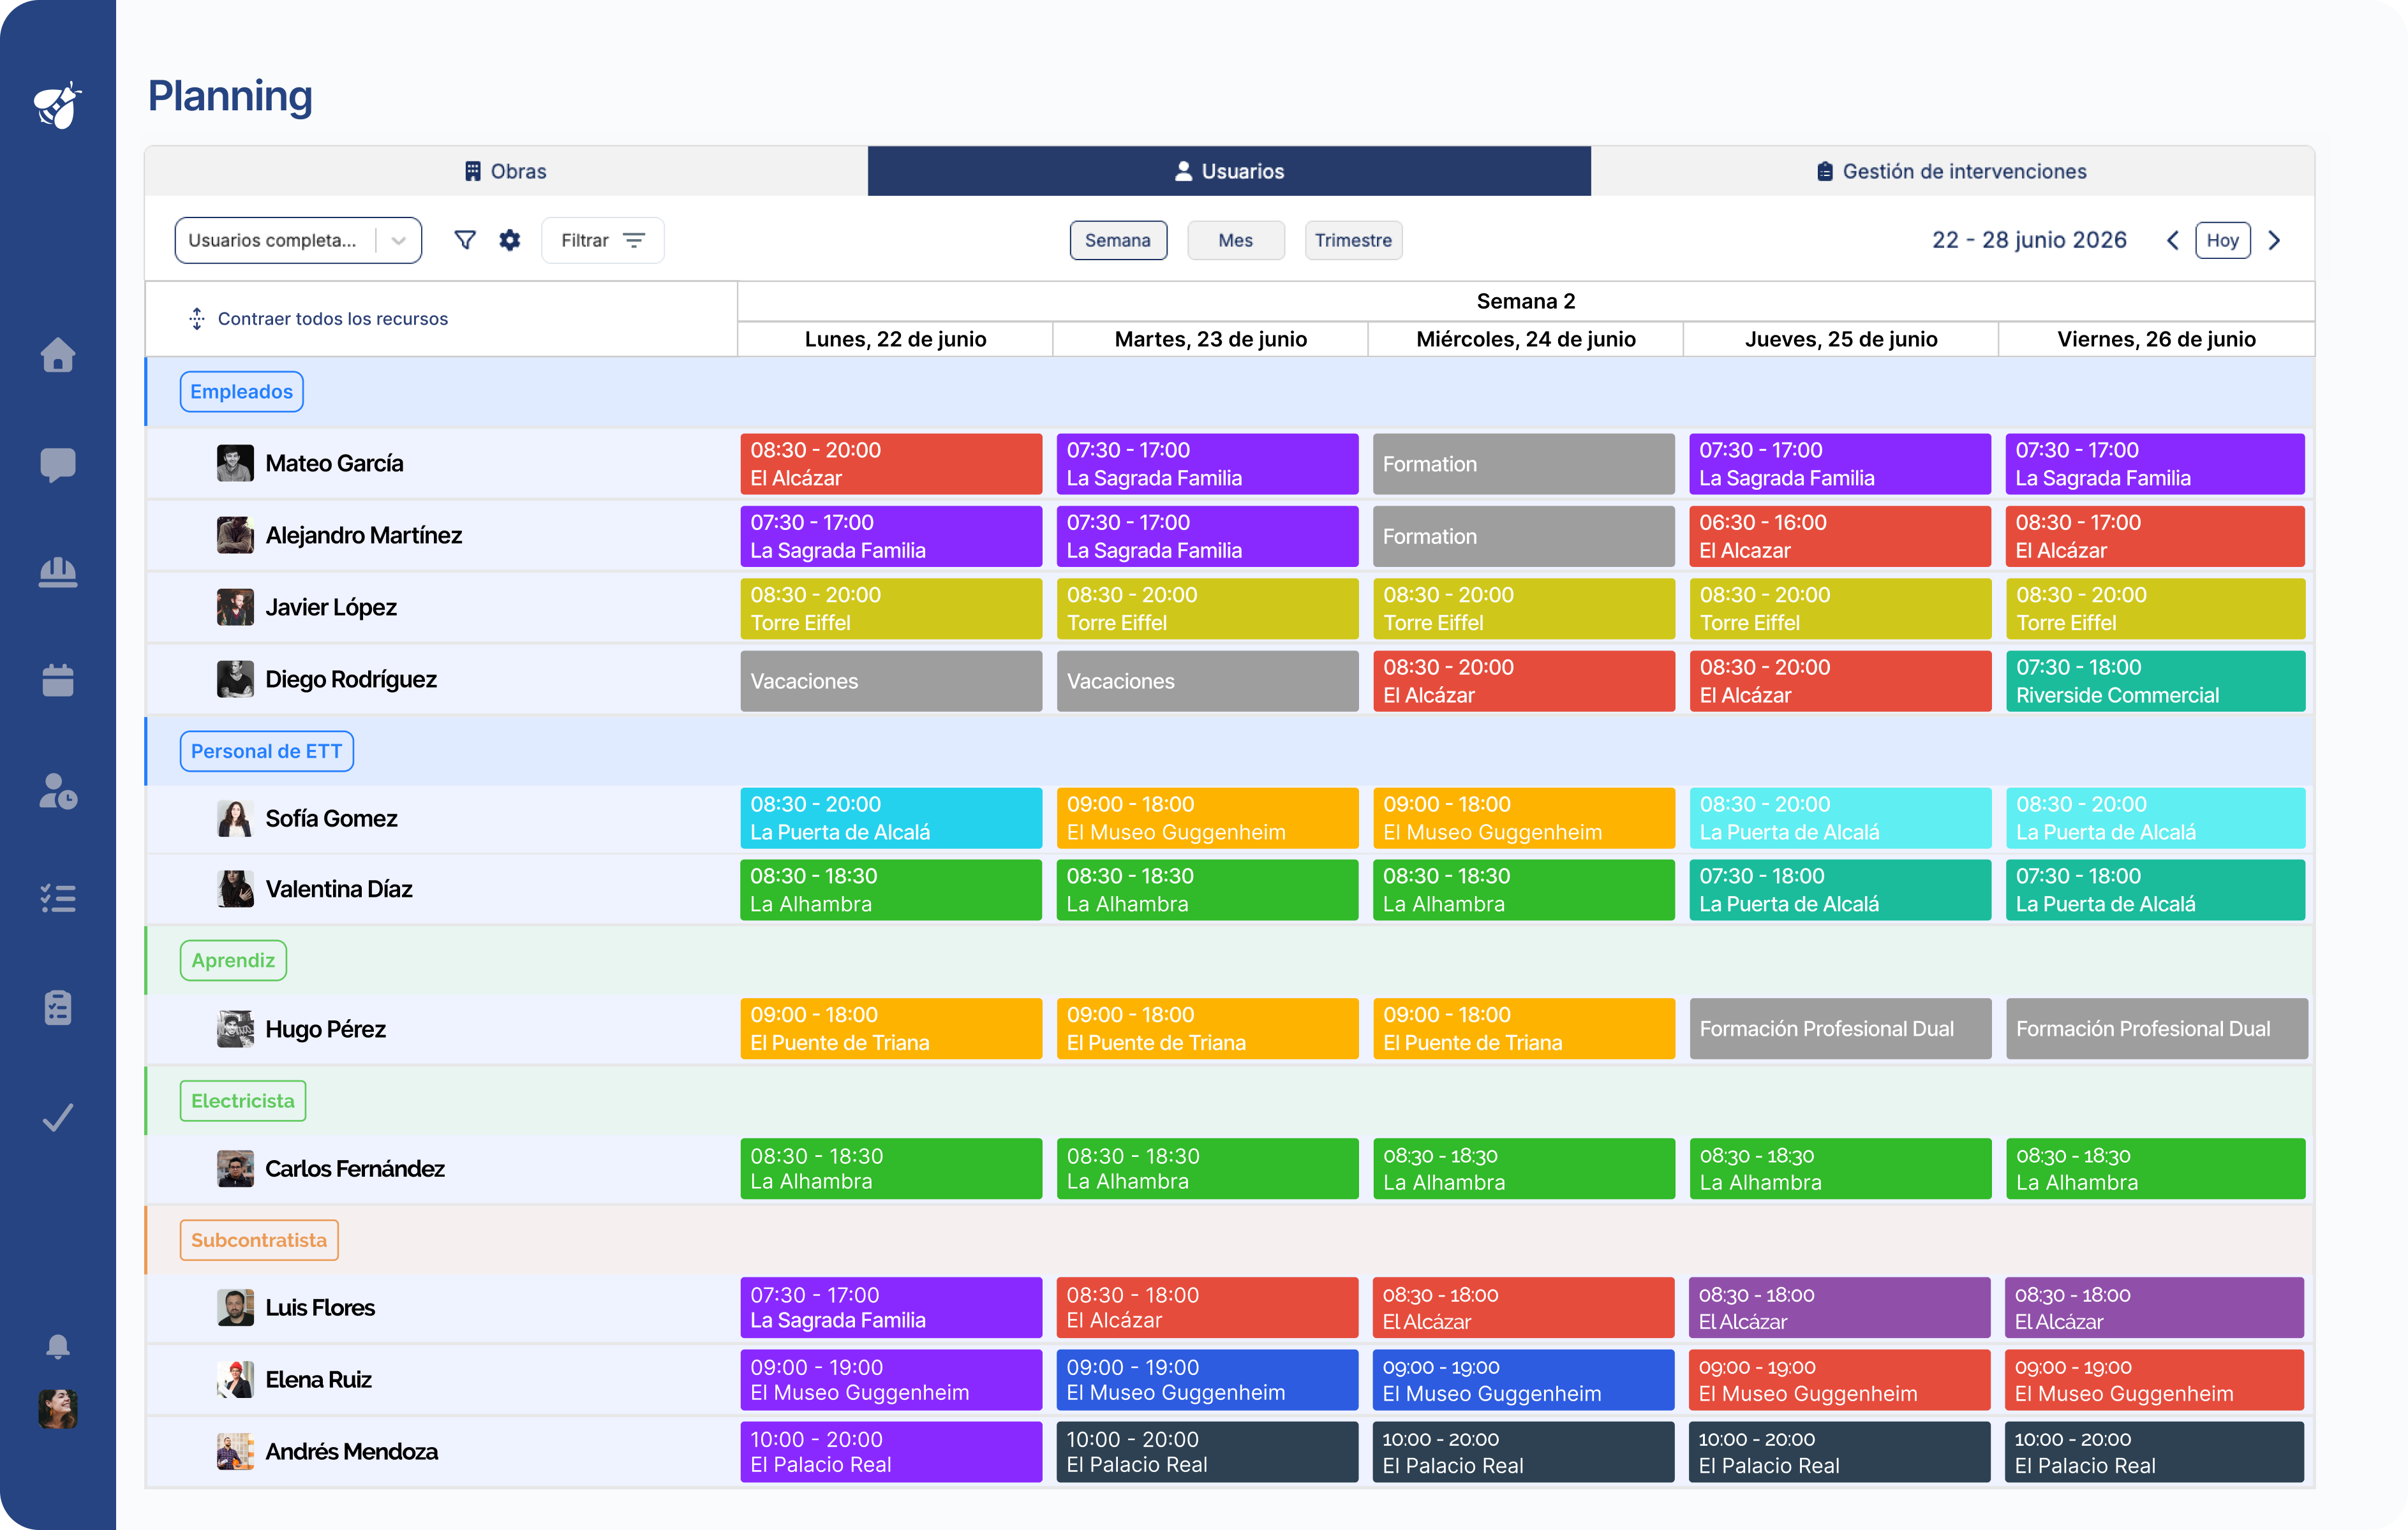Select the Mes view
Viewport: 2408px width, 1530px height.
point(1236,240)
